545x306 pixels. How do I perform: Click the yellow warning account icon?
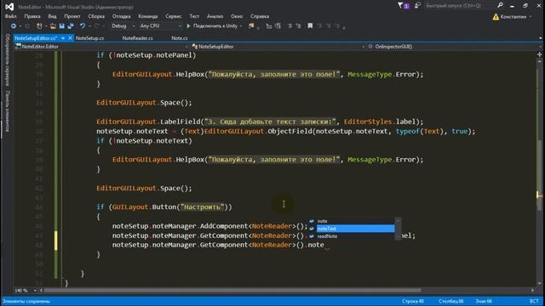496,17
